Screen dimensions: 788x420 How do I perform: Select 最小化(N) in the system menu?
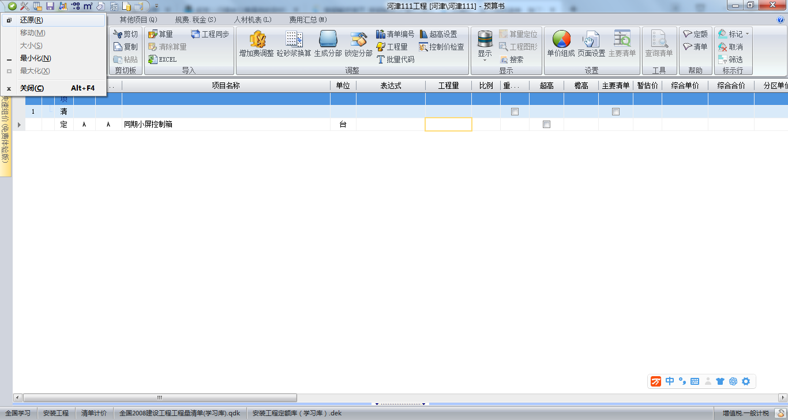(x=54, y=58)
